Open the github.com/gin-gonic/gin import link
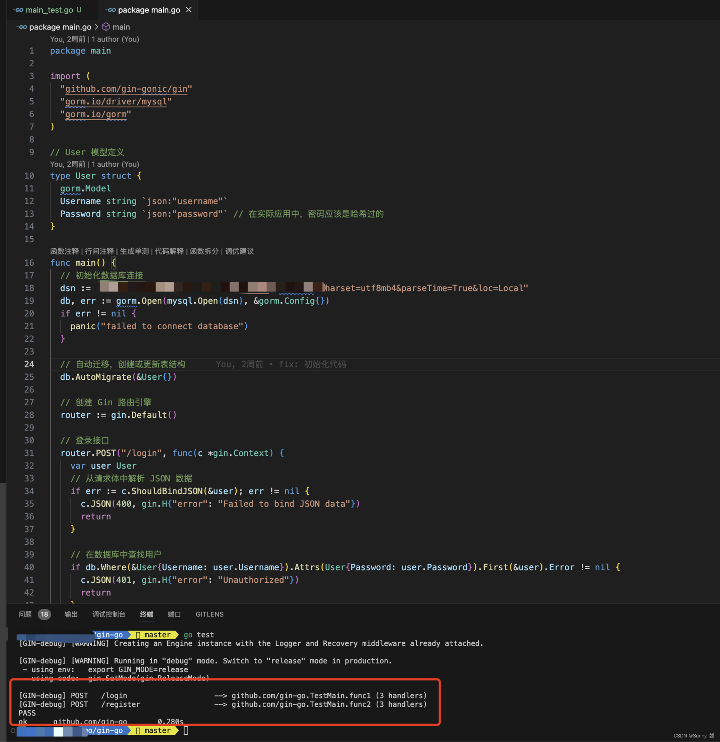The height and width of the screenshot is (742, 720). pos(126,89)
